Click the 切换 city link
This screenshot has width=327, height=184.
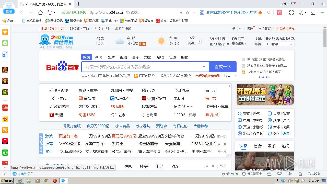[100, 43]
